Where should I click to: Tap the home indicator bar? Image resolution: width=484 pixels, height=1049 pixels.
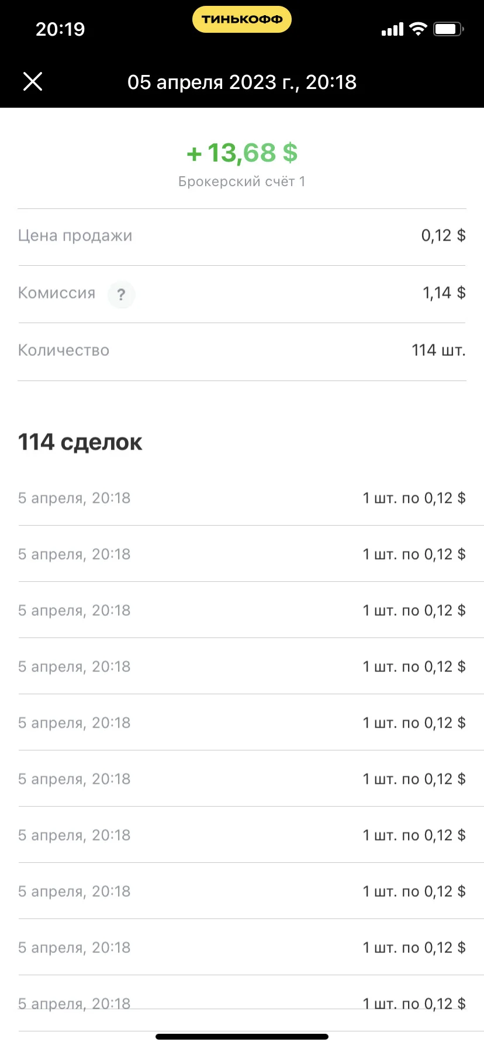[x=242, y=1037]
